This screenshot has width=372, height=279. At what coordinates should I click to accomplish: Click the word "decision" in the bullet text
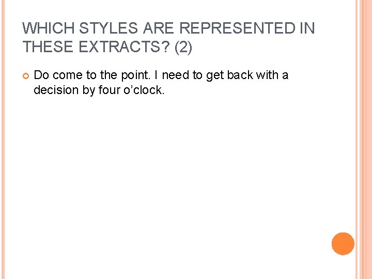pyautogui.click(x=56, y=90)
